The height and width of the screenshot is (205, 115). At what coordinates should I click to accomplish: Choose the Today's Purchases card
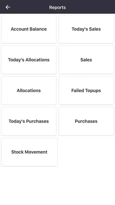29,121
